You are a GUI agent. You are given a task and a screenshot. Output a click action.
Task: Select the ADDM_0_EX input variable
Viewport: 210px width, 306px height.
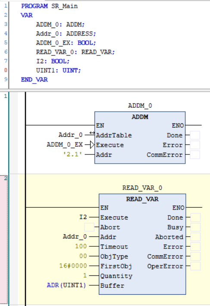[x=65, y=145]
